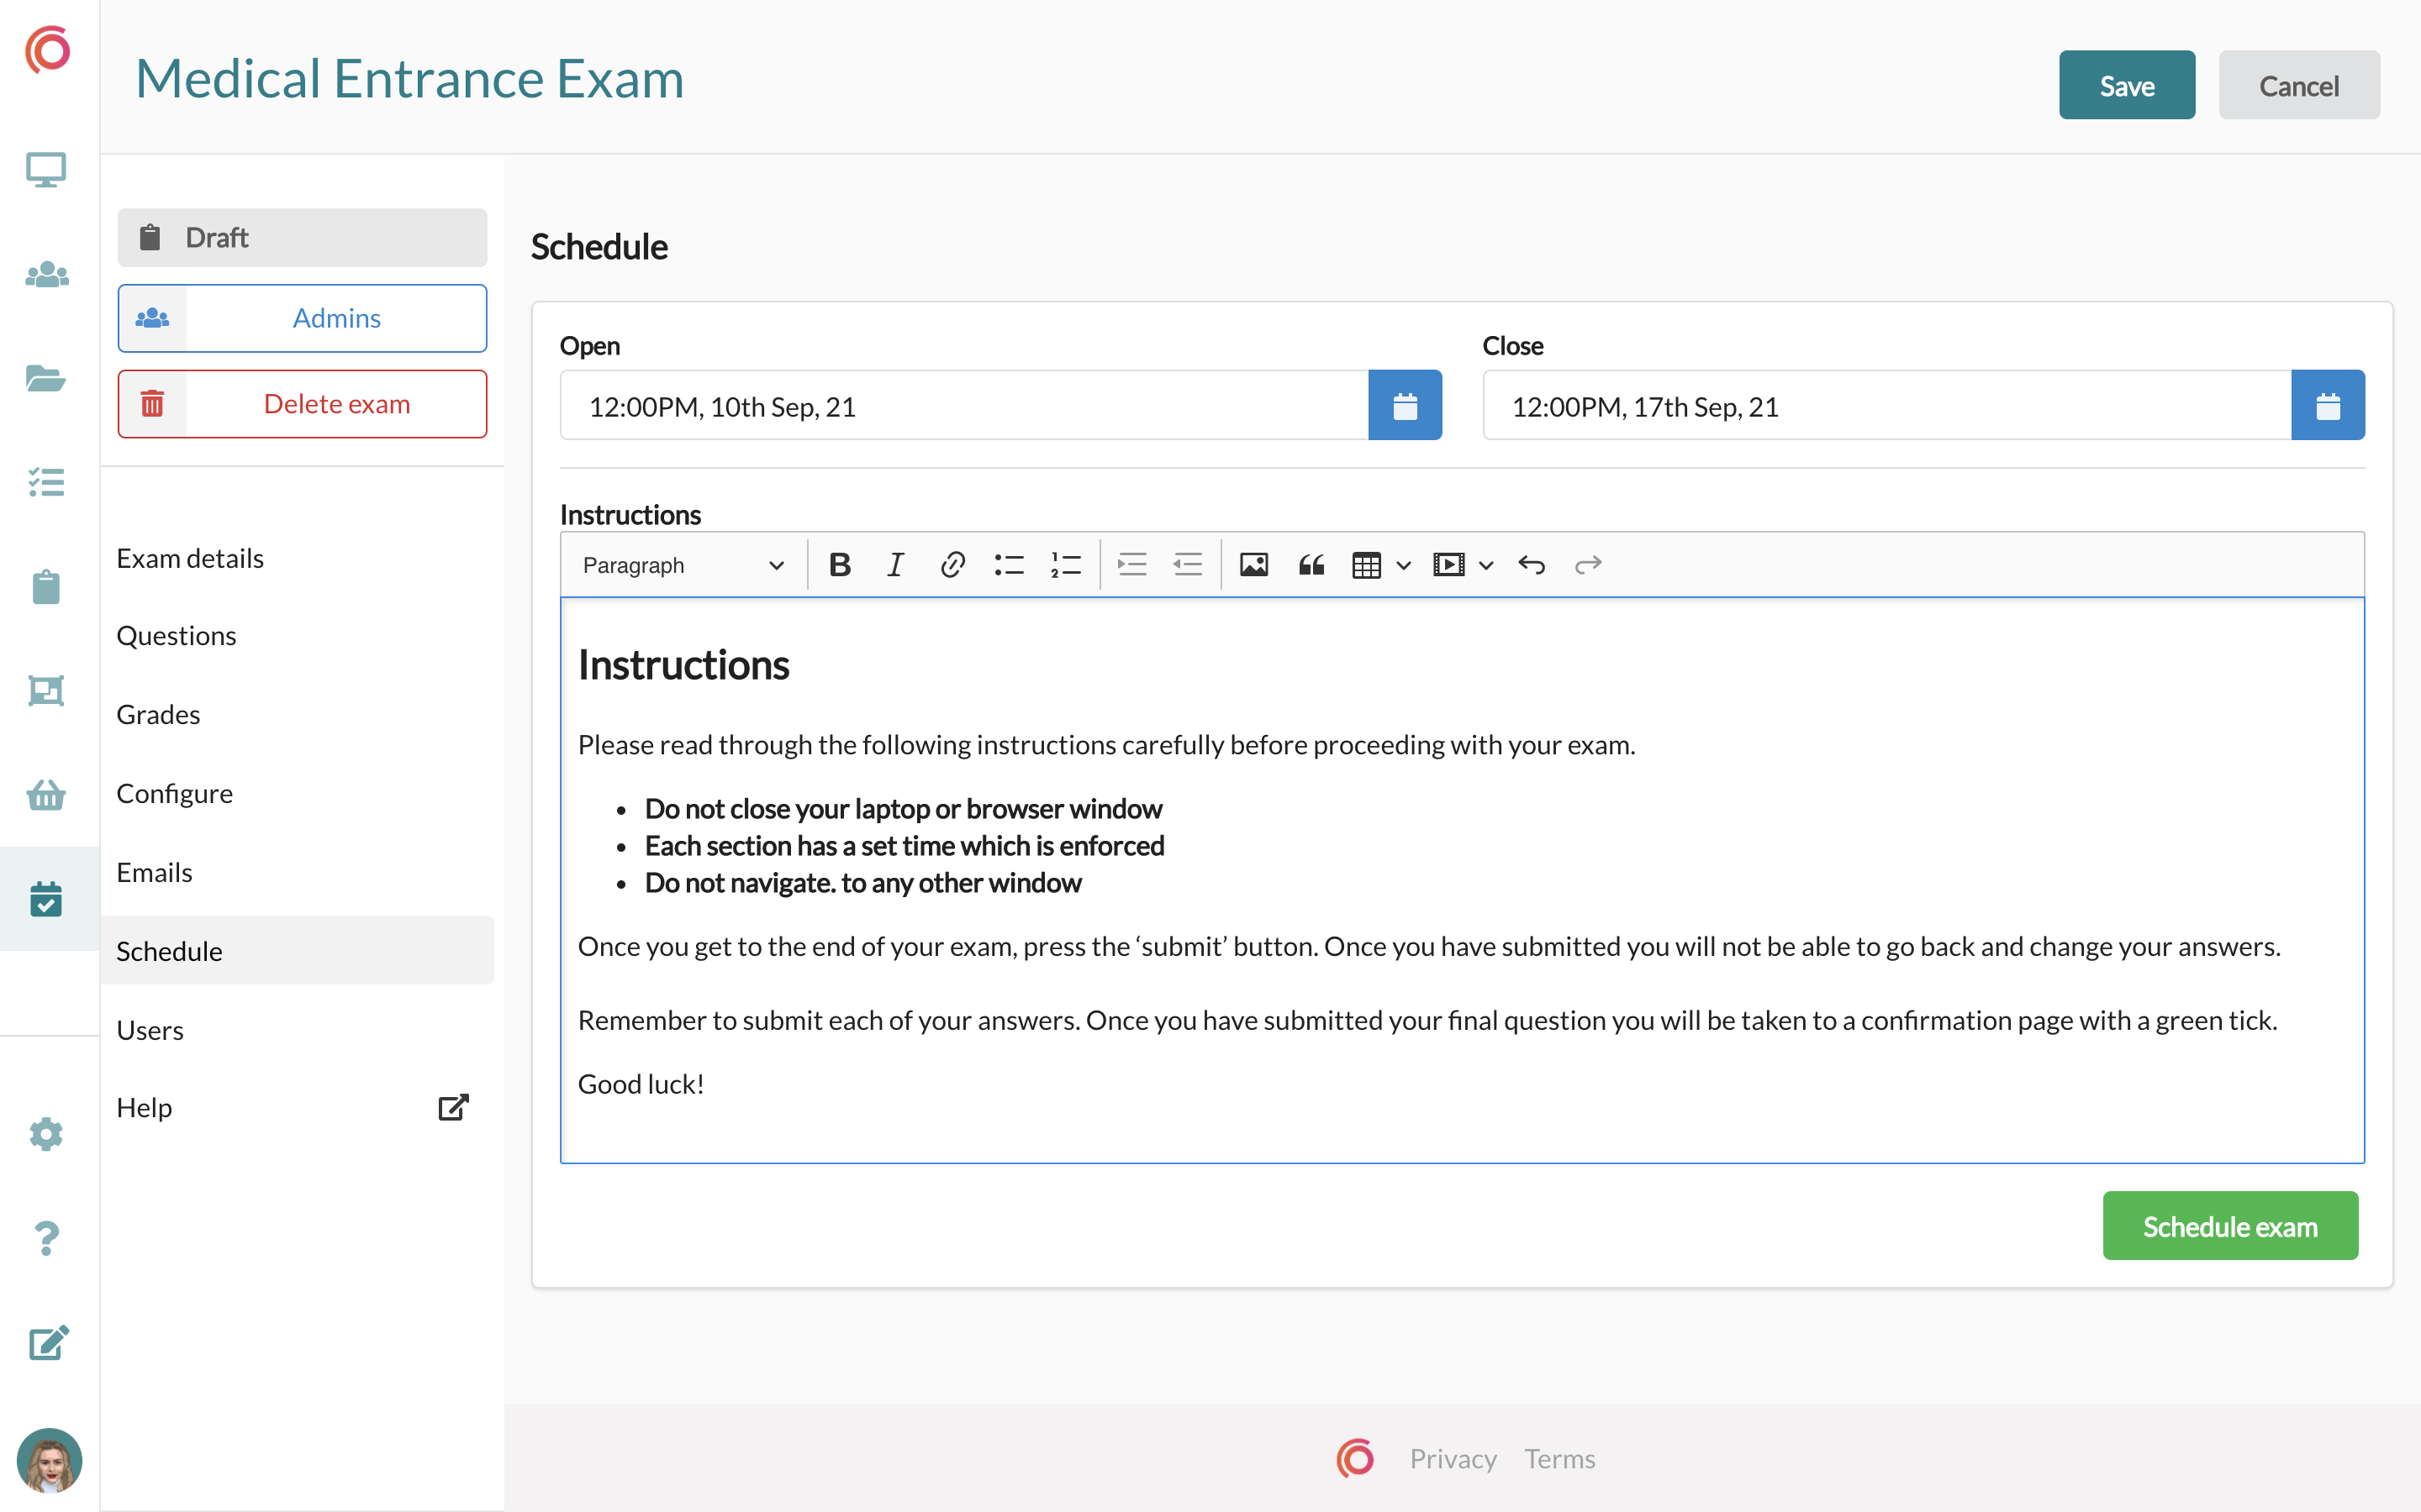
Task: Expand the insert media dropdown arrow
Action: (1485, 566)
